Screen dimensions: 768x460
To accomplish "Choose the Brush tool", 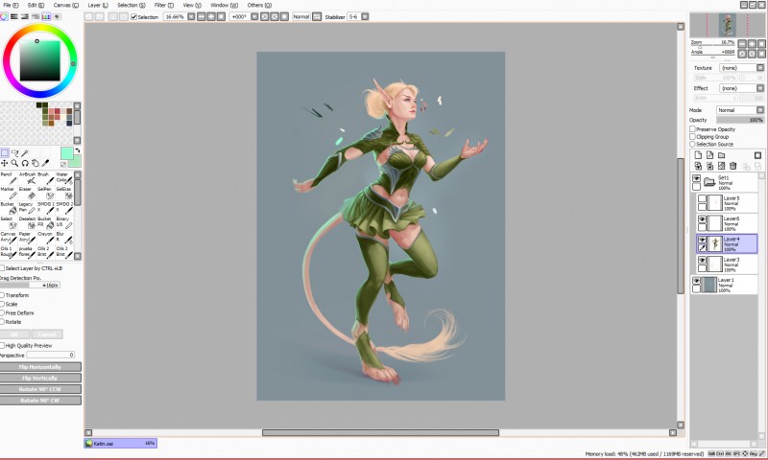I will click(46, 178).
